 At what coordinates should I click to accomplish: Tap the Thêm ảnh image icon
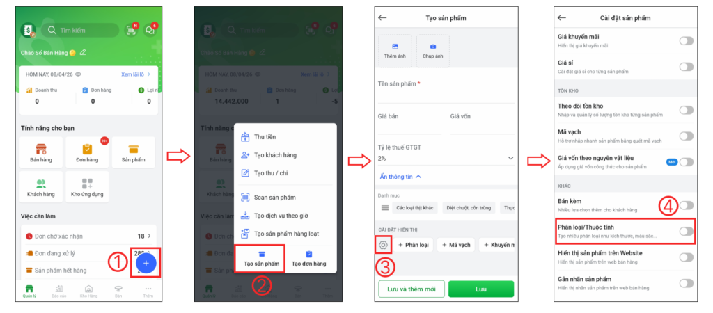pos(395,47)
